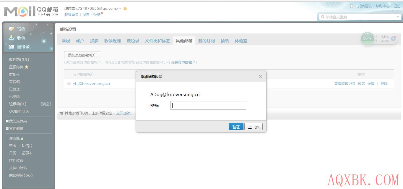Open 草稿箱 folder
403x189 pixels.
click(14, 82)
